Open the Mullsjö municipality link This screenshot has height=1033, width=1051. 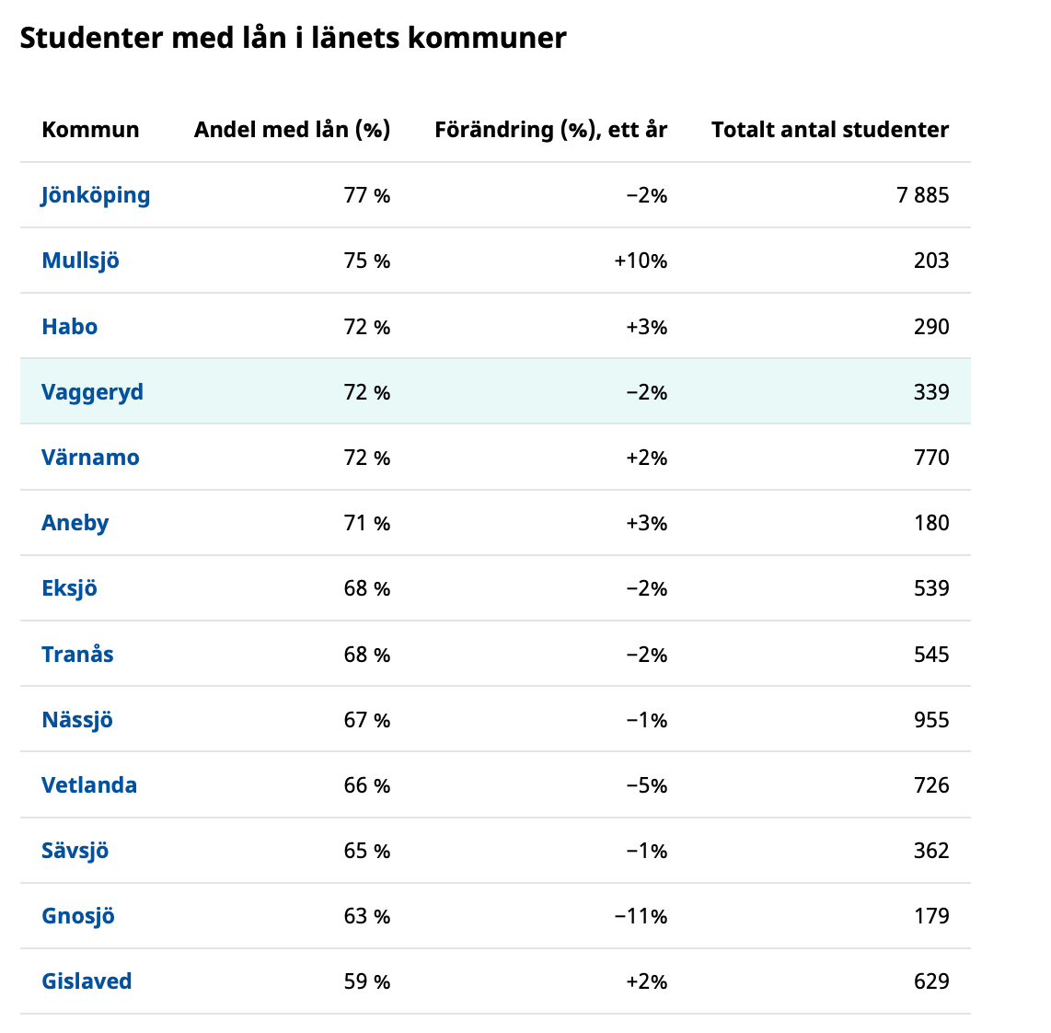coord(80,261)
